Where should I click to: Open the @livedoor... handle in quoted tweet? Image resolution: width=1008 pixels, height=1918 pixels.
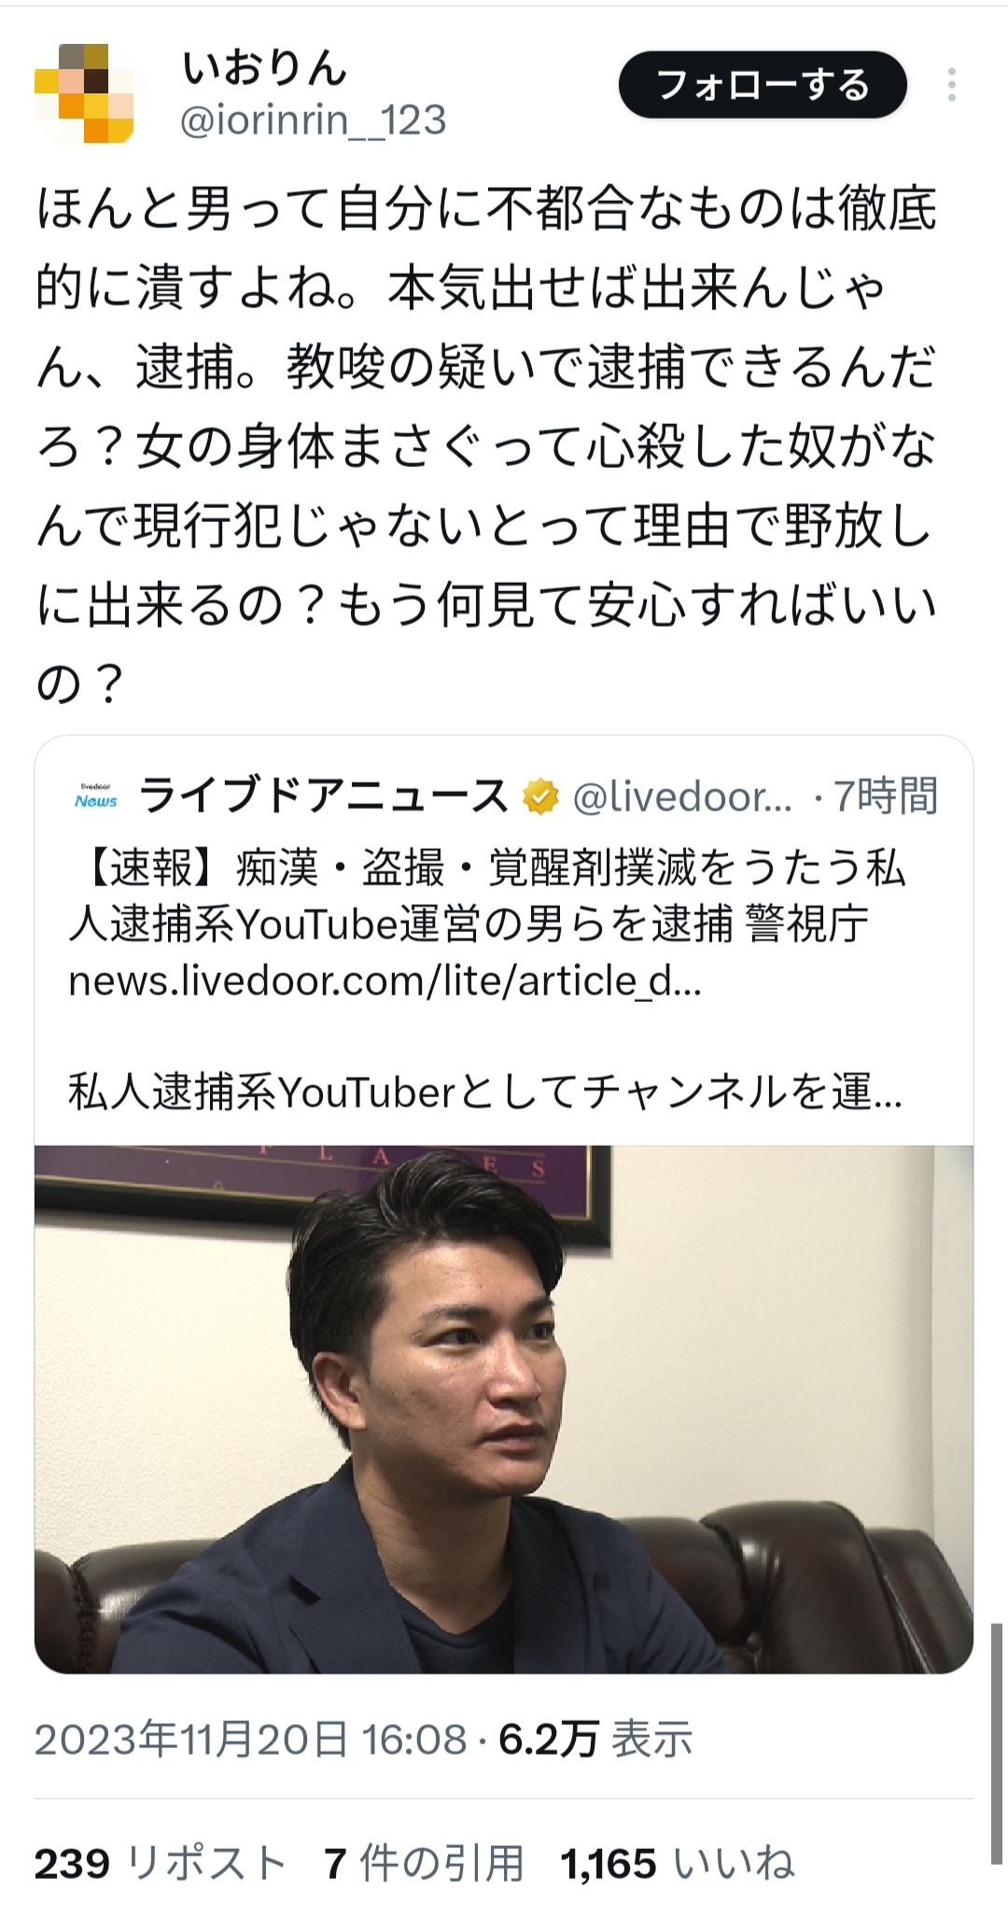pos(682,797)
